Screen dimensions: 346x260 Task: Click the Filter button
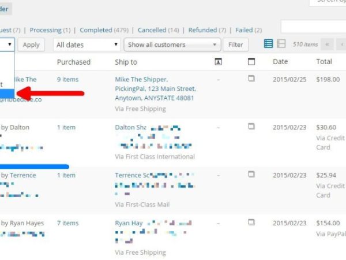coord(235,44)
